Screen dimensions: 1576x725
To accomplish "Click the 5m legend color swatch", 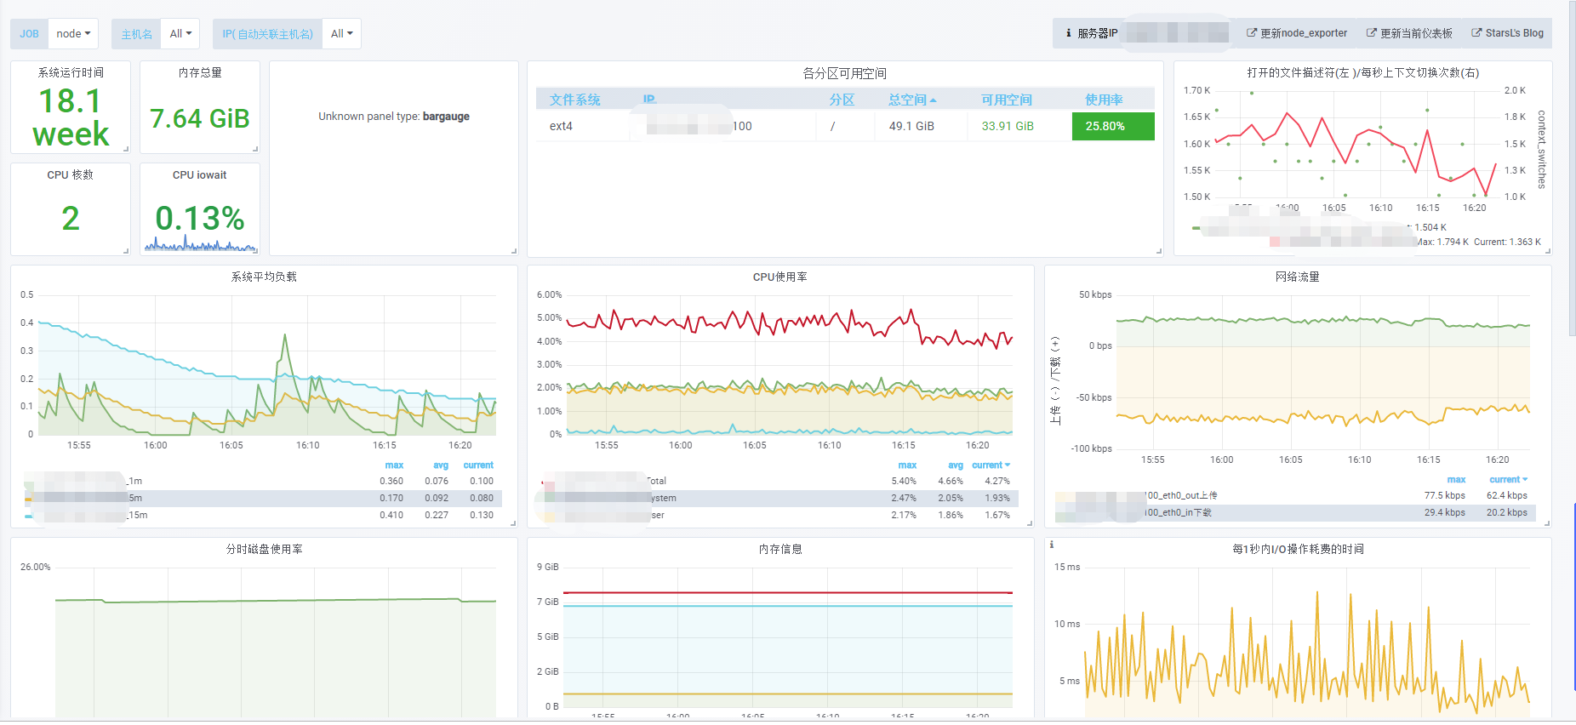I will (x=29, y=500).
